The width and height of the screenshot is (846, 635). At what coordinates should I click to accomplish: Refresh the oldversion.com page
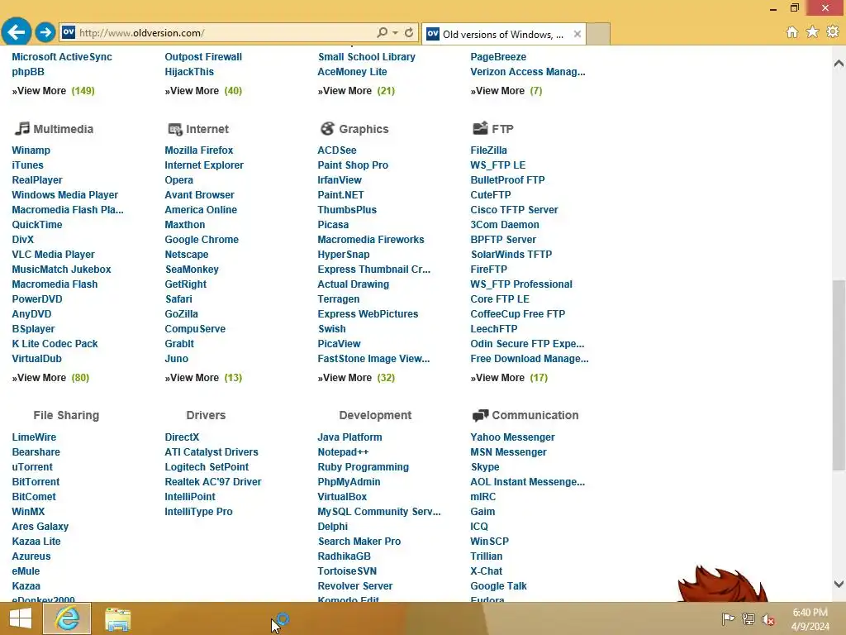(409, 32)
